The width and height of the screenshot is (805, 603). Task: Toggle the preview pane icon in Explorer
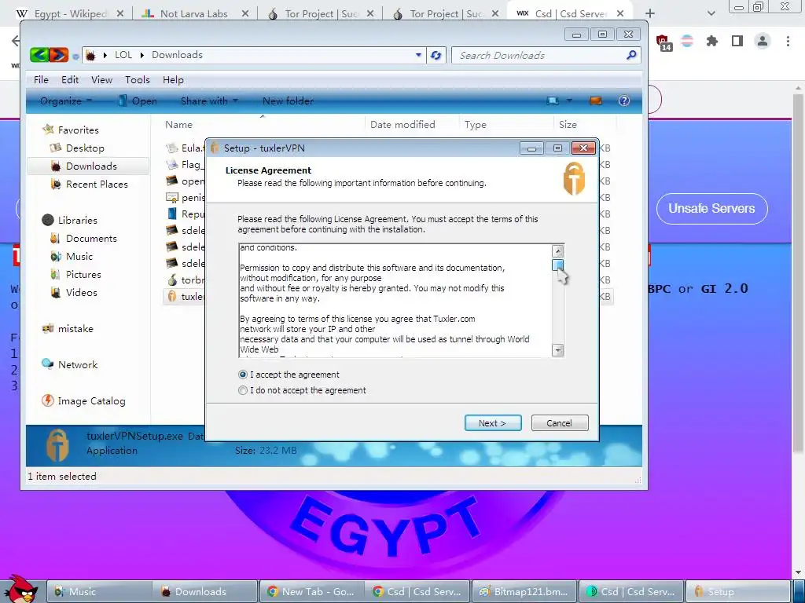(x=596, y=101)
